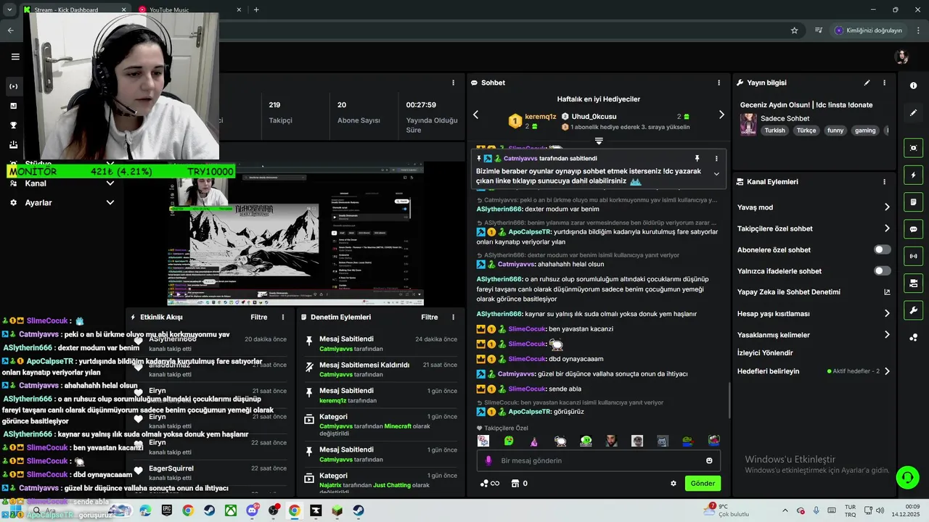
Task: Open the open-external icon beside Yapay Zeka Sohbet Denetimi
Action: (x=887, y=292)
